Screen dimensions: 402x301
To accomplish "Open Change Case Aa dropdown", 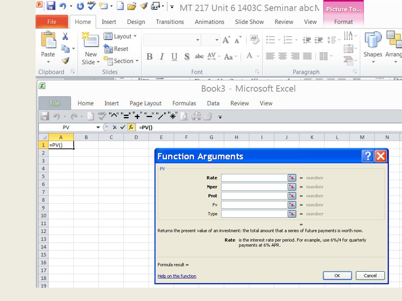I will [230, 56].
